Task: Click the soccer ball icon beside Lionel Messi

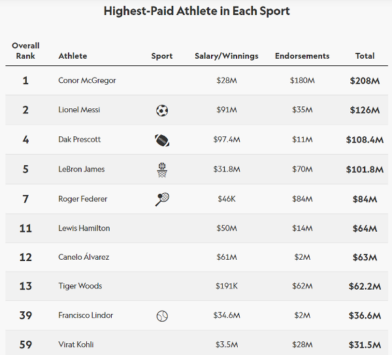Action: click(x=162, y=110)
